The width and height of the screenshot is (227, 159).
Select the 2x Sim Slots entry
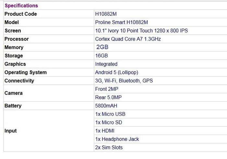tap(109, 147)
